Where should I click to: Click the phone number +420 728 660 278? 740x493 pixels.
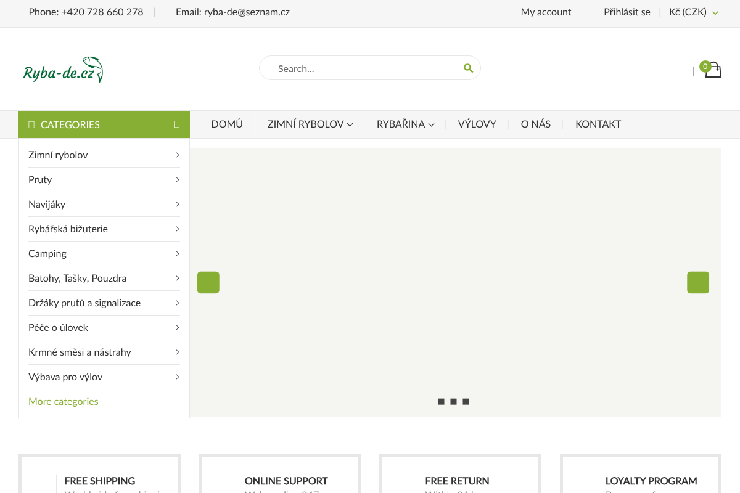[x=102, y=12]
